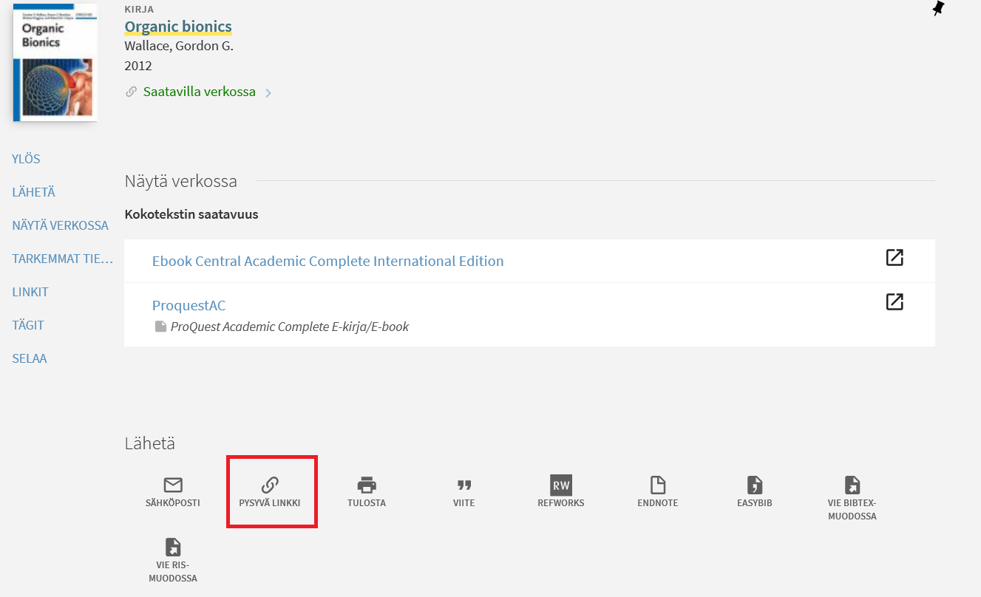Click Vie RIS-muodossa export icon
This screenshot has height=597, width=981.
pyautogui.click(x=173, y=547)
